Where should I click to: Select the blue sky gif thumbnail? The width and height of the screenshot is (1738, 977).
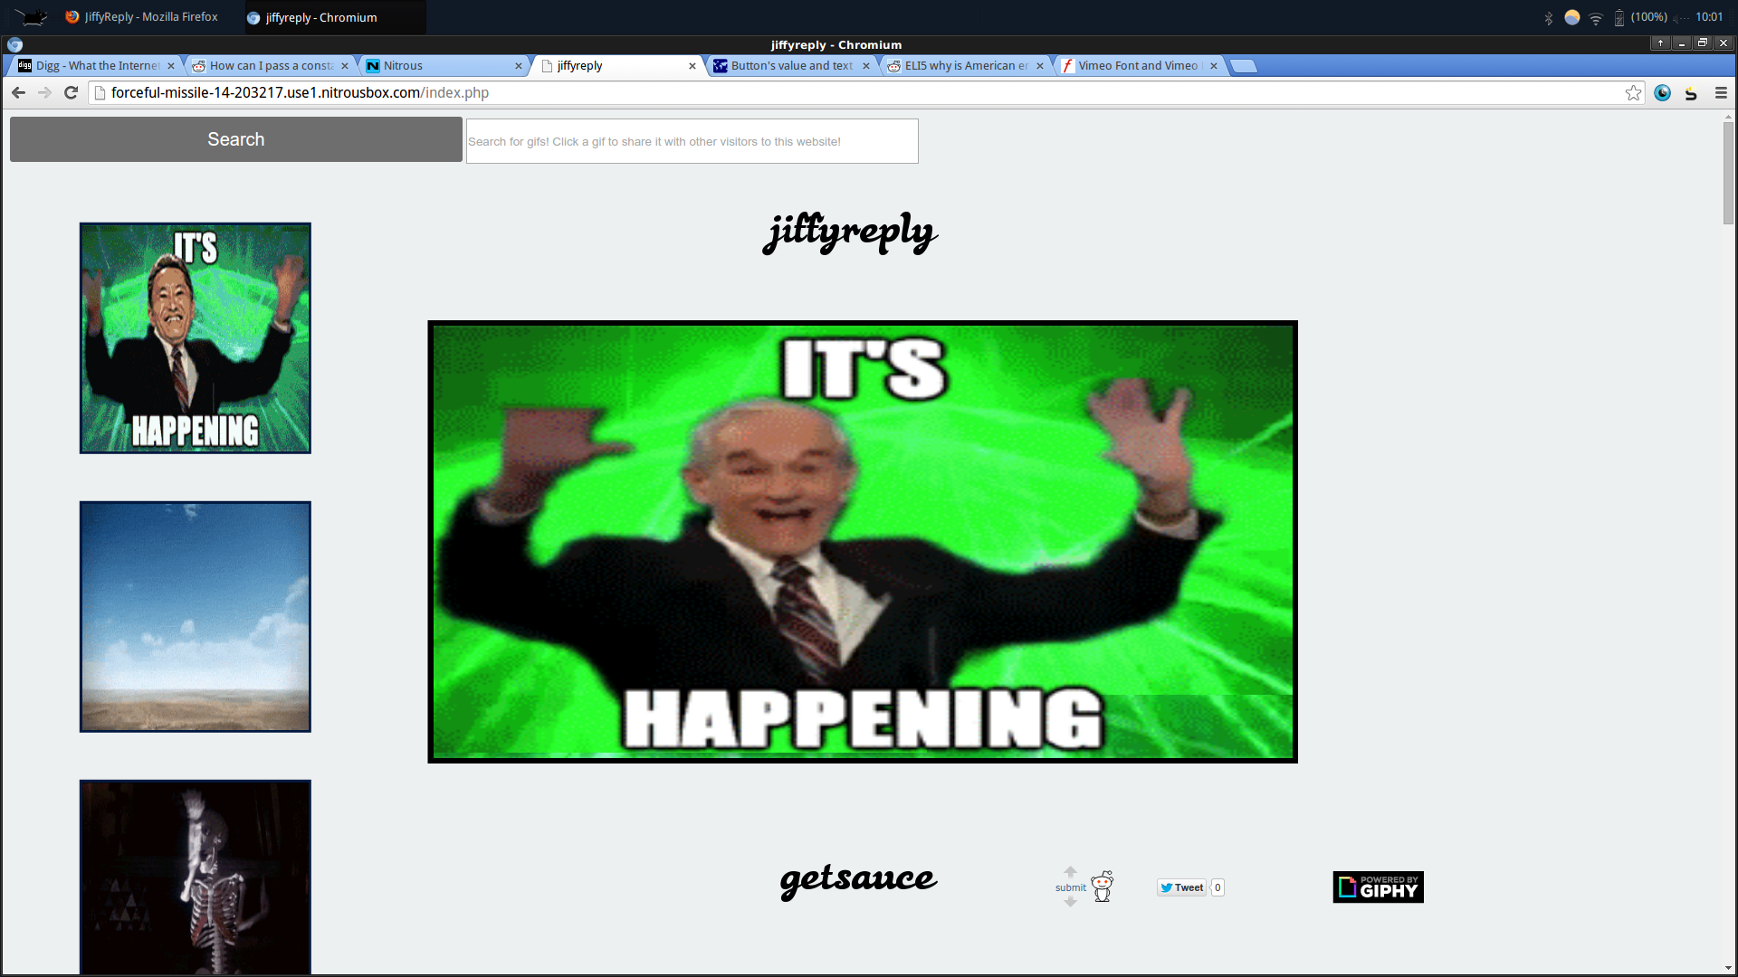coord(195,617)
